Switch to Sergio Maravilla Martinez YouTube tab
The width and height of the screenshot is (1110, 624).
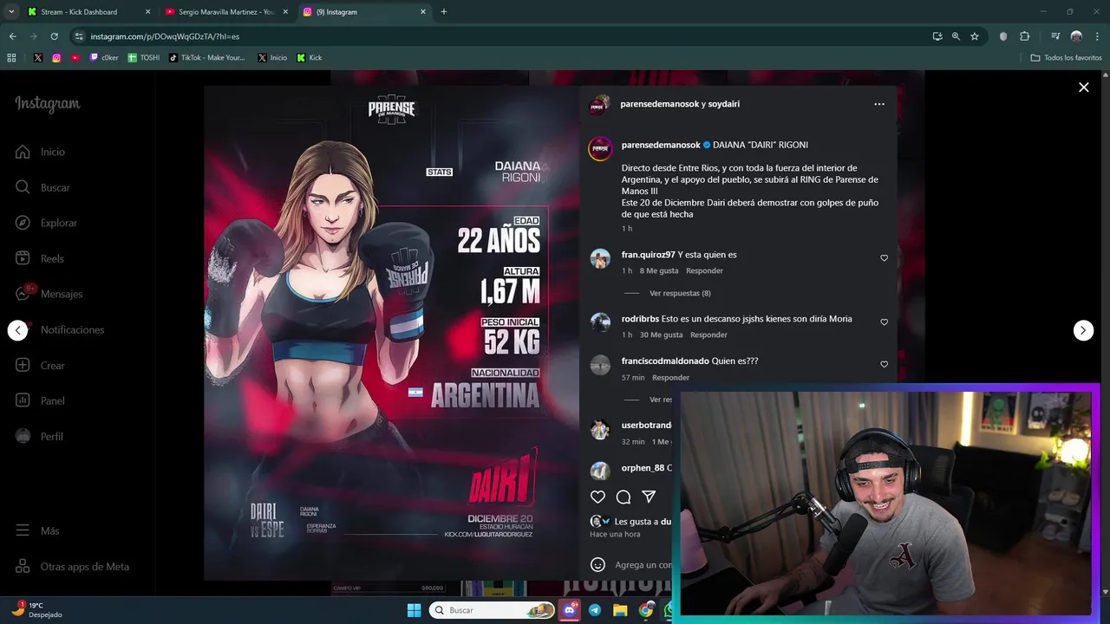click(225, 12)
